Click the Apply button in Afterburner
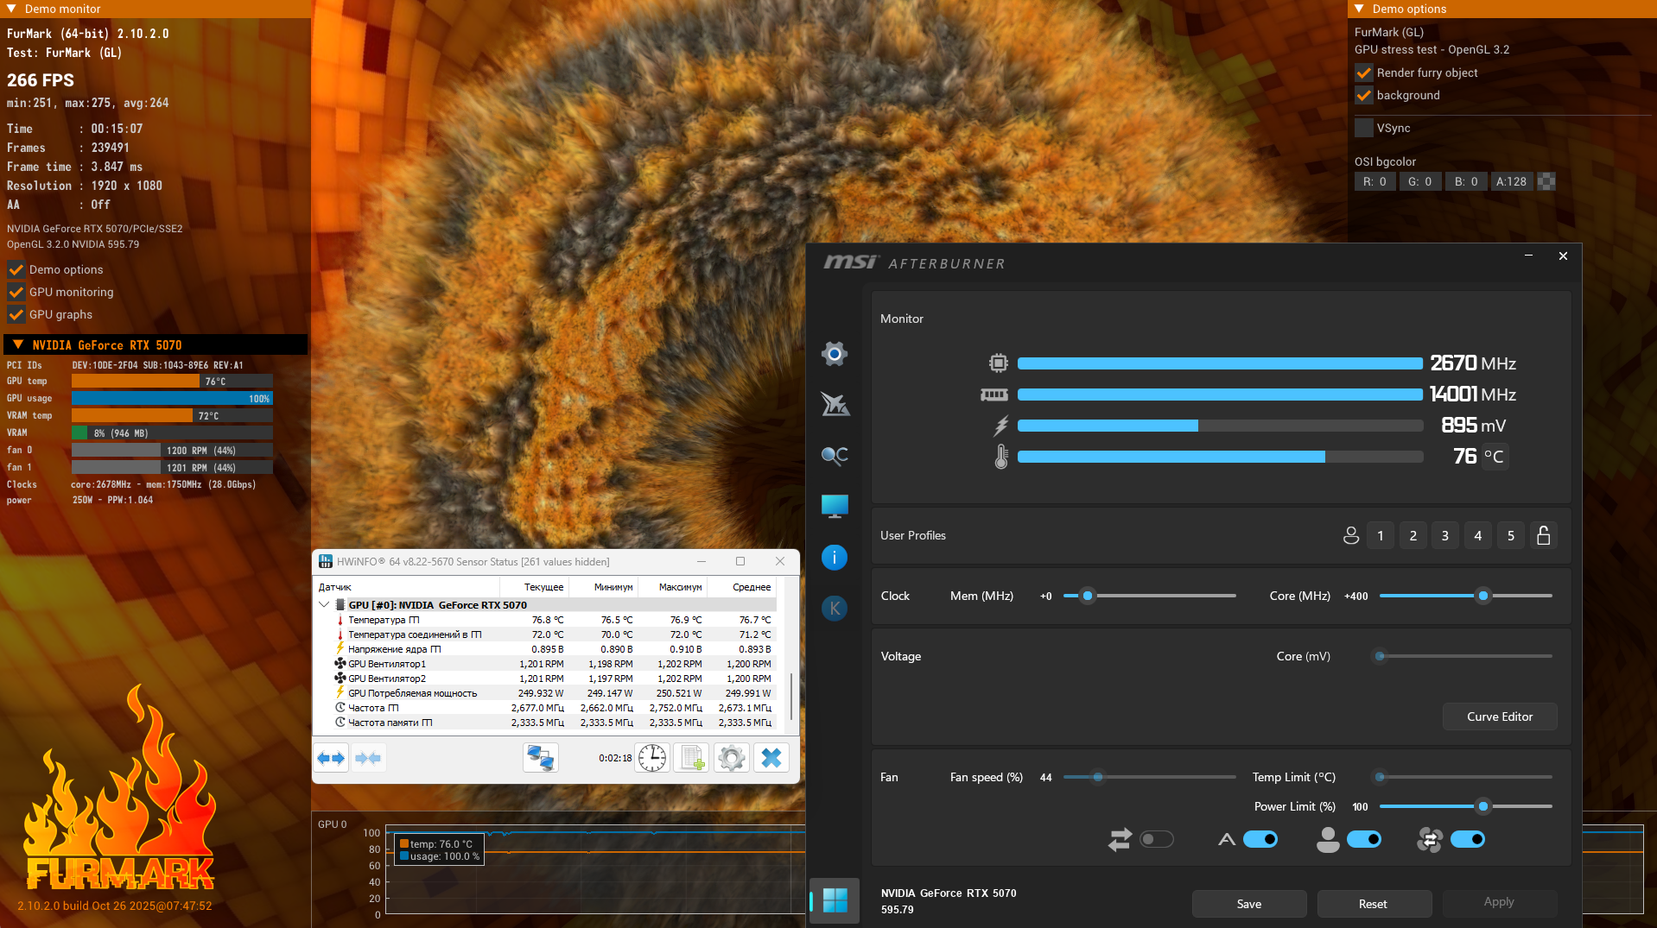 coord(1500,902)
